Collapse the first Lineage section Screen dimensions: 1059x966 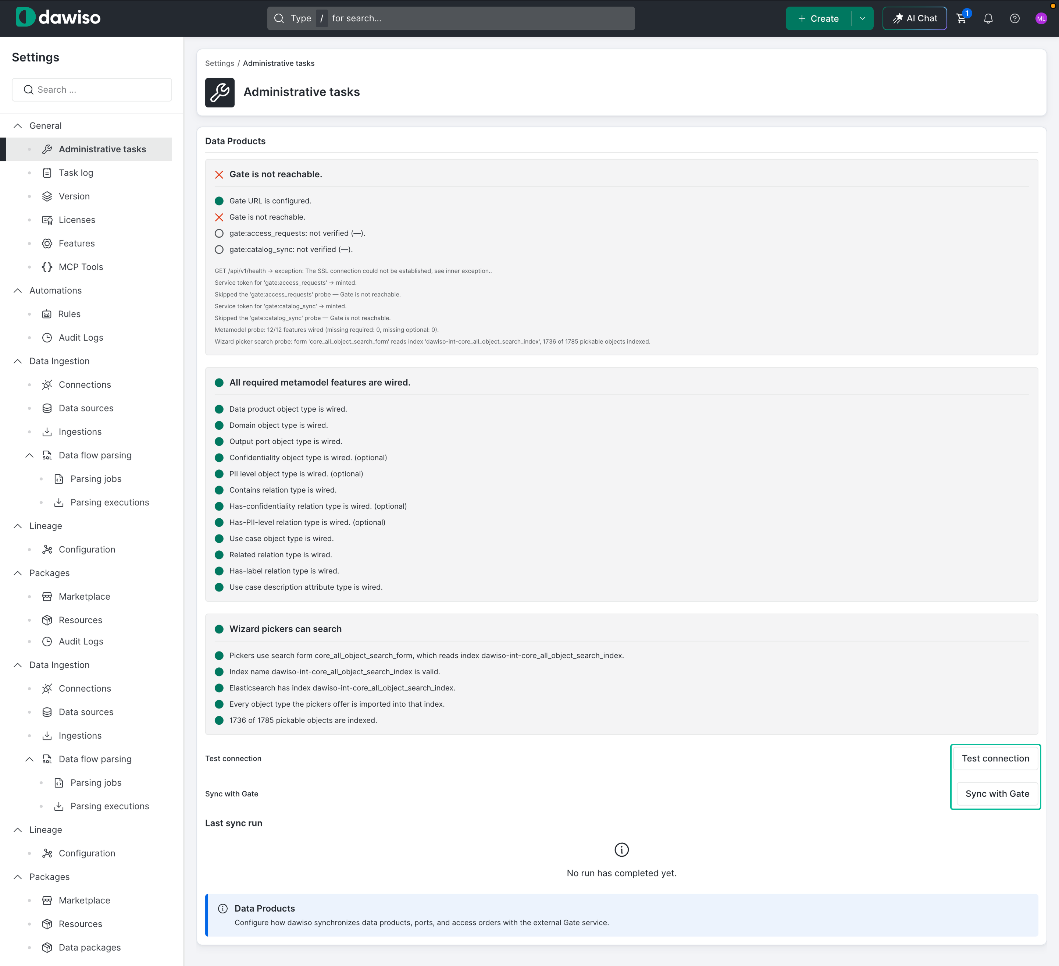pos(17,526)
